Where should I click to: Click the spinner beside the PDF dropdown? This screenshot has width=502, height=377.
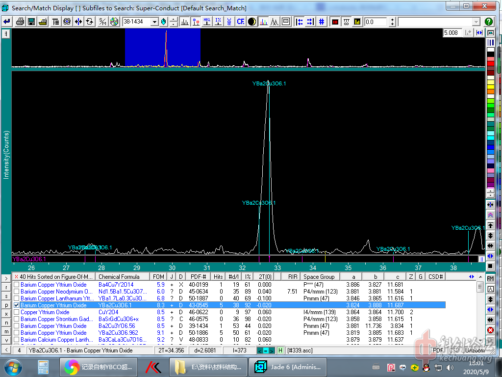(x=174, y=22)
